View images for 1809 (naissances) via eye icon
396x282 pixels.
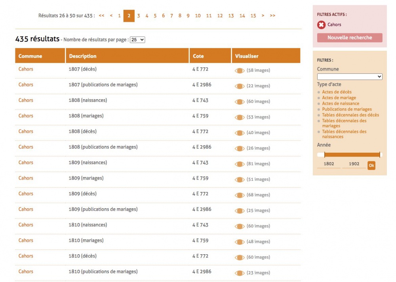coord(240,164)
